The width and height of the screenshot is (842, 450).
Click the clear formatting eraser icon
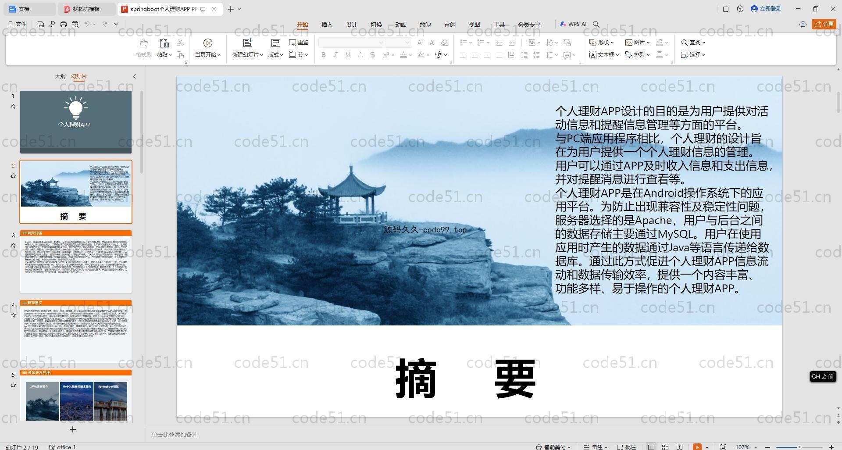click(445, 43)
